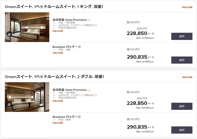The width and height of the screenshot is (197, 139).
Task: Click the Onsenスイート 1 キング room title
Action: [x=54, y=7]
